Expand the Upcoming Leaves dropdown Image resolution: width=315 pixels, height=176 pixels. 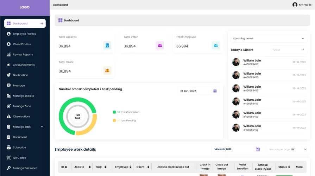coord(303,38)
